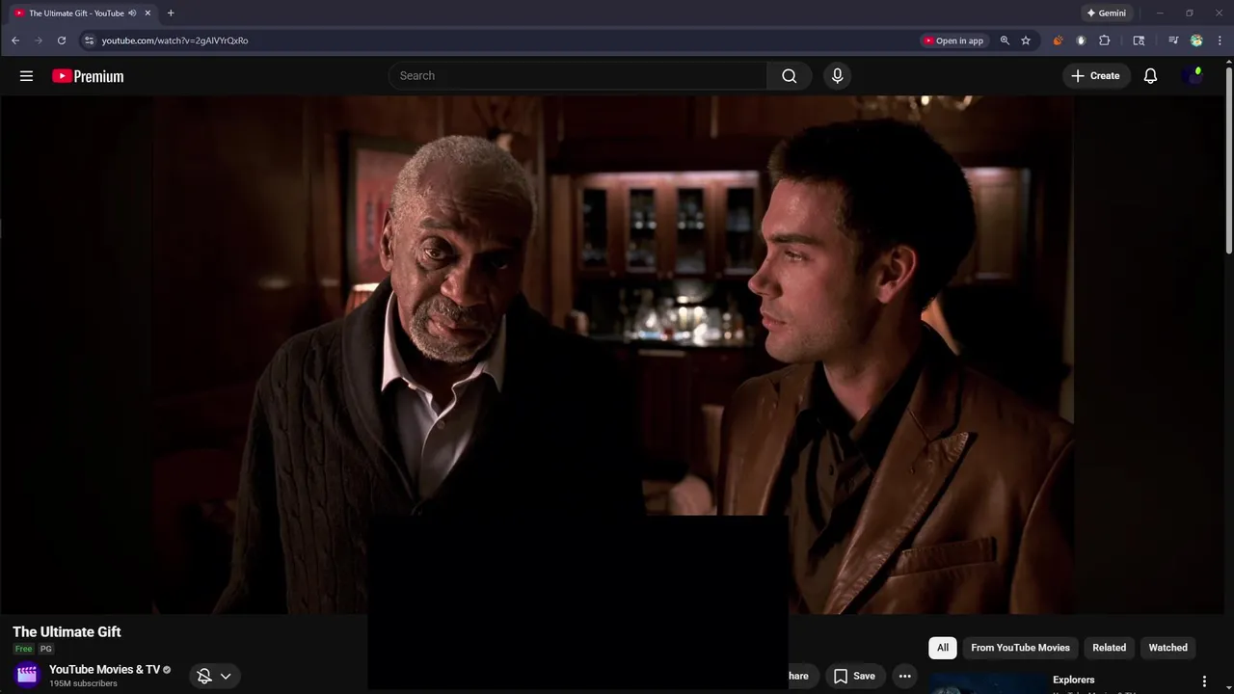The image size is (1234, 694).
Task: Open the notifications bell
Action: pyautogui.click(x=1150, y=76)
